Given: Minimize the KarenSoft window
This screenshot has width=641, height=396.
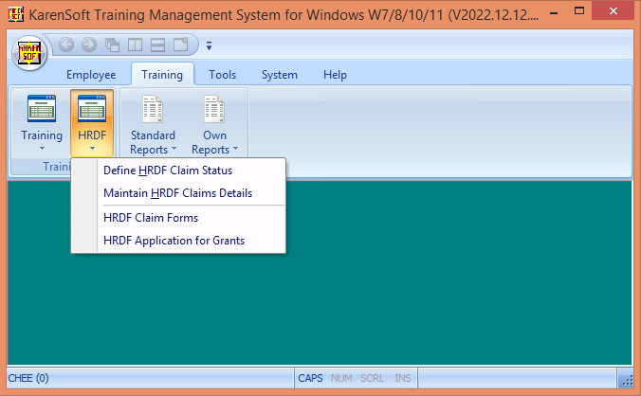Looking at the screenshot, I should point(554,13).
